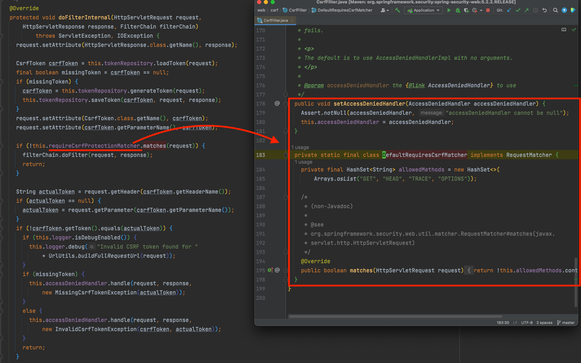Image resolution: width=581 pixels, height=363 pixels.
Task: Click the UTF-8 encoding status widget
Action: pyautogui.click(x=527, y=323)
